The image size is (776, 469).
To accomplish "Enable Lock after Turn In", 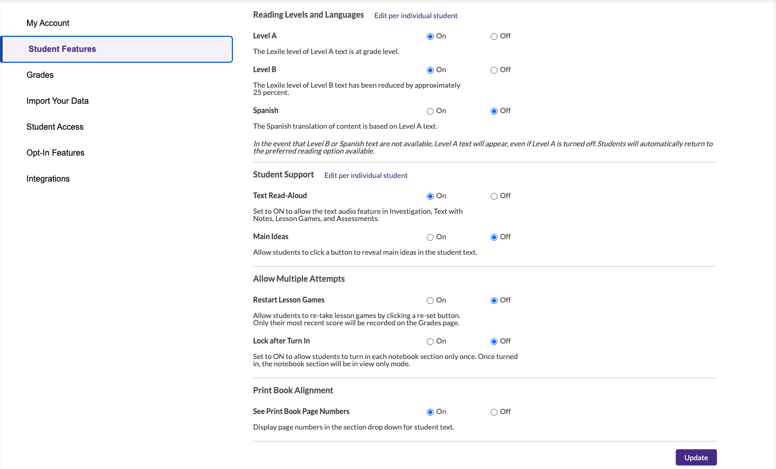I will (x=430, y=341).
